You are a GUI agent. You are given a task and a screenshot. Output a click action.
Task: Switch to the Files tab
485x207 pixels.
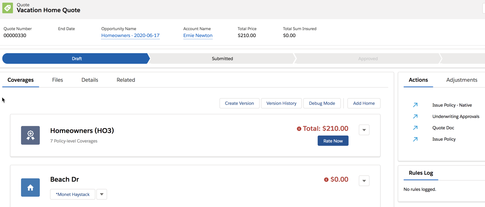coord(57,80)
